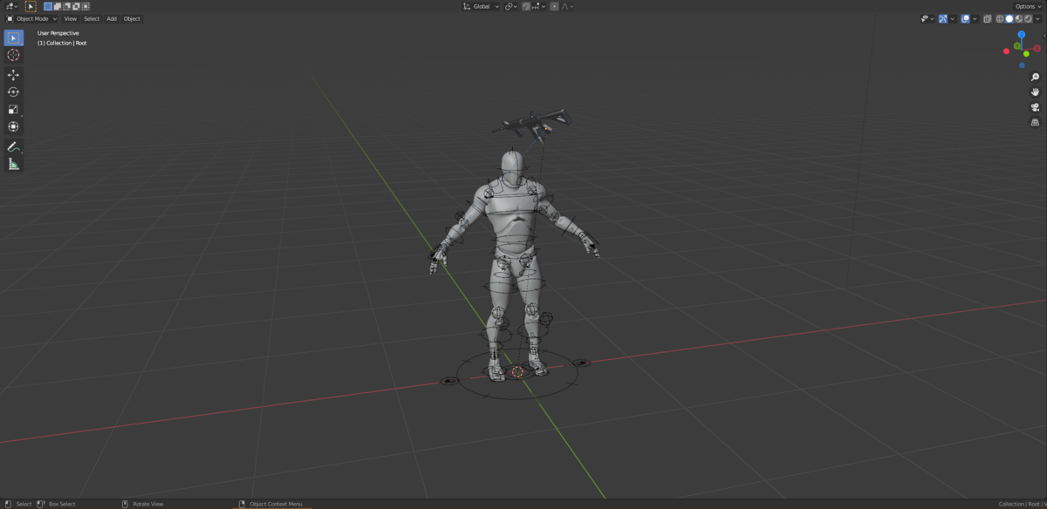Image resolution: width=1047 pixels, height=509 pixels.
Task: Click the 'Box Select' status bar hint
Action: pos(62,504)
